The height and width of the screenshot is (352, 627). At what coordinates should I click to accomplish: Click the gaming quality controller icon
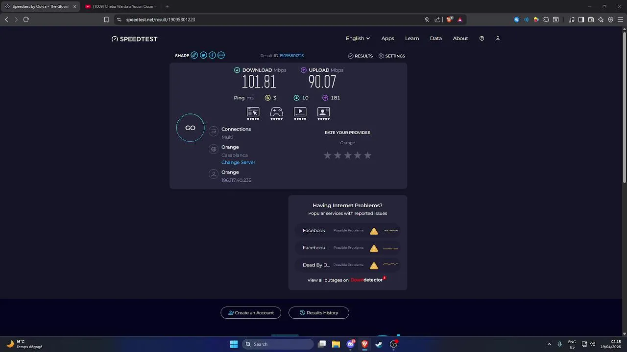pyautogui.click(x=276, y=113)
